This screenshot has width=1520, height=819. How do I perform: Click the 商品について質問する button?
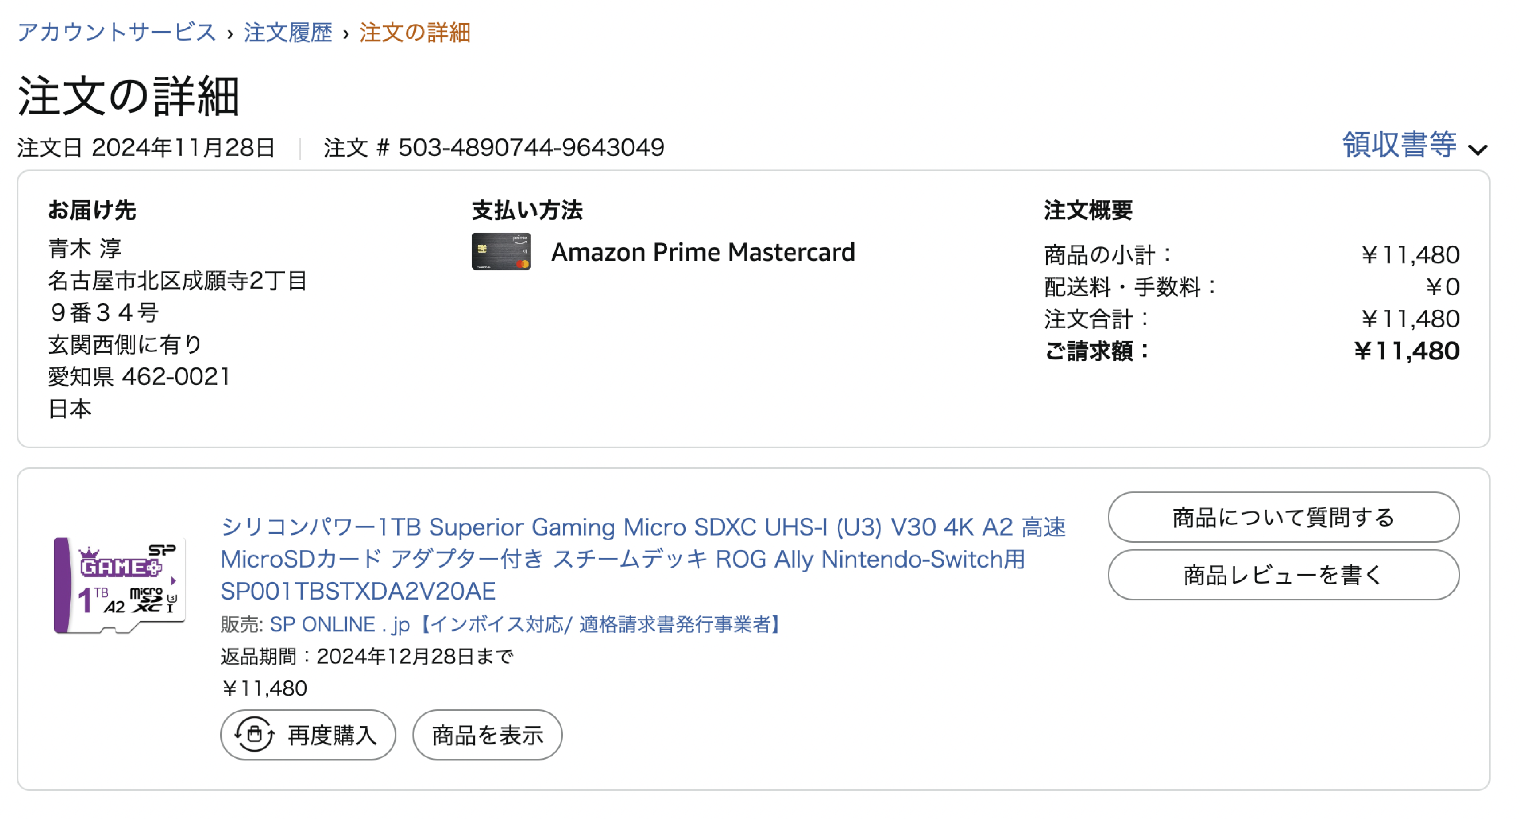click(x=1283, y=517)
